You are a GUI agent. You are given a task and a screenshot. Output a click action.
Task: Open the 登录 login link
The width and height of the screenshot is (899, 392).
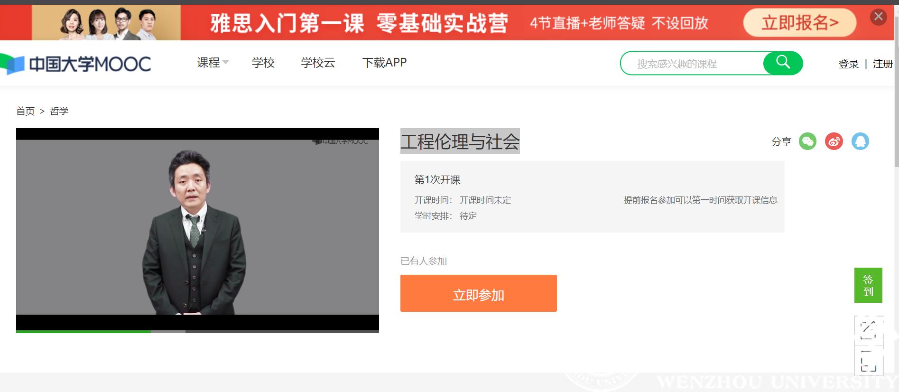pyautogui.click(x=848, y=64)
